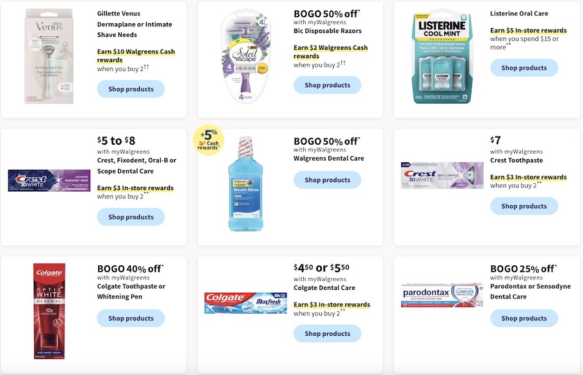Shop products for Bic Disposable Razors
This screenshot has width=583, height=375.
coord(327,85)
